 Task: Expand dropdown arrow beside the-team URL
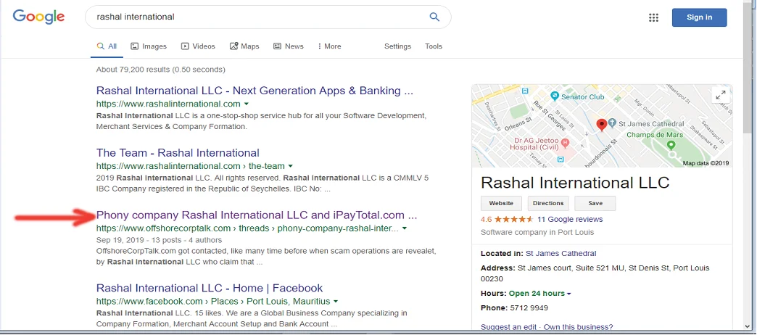click(291, 167)
